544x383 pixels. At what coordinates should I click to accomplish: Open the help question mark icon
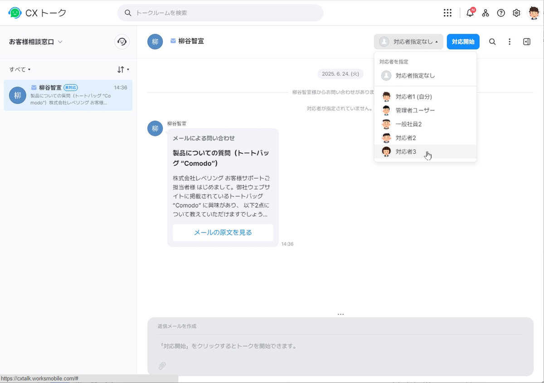click(x=501, y=13)
